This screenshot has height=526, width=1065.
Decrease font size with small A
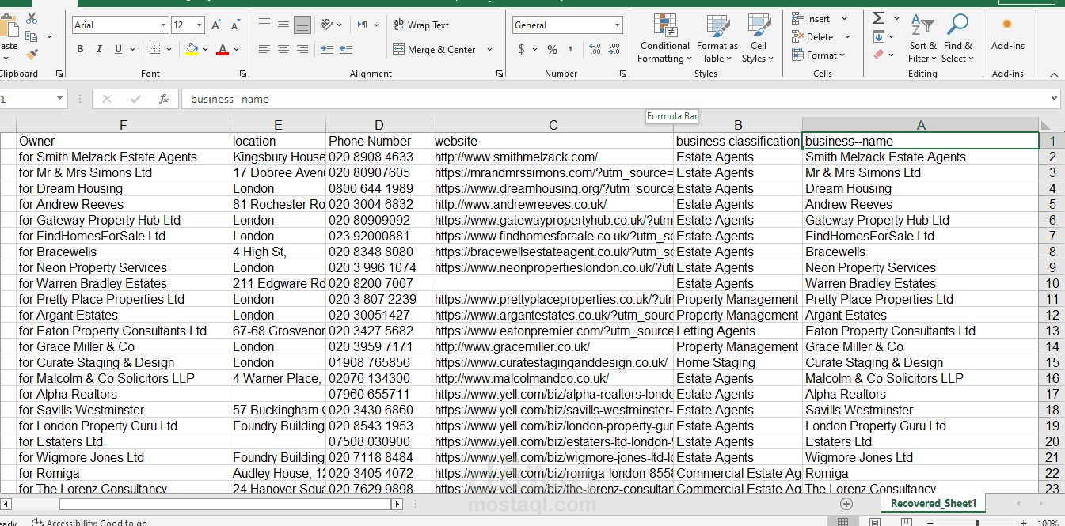[x=235, y=25]
